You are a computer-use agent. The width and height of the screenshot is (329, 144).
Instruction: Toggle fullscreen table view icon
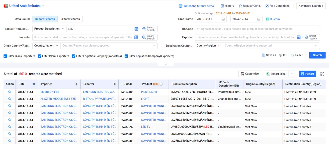coord(322,74)
